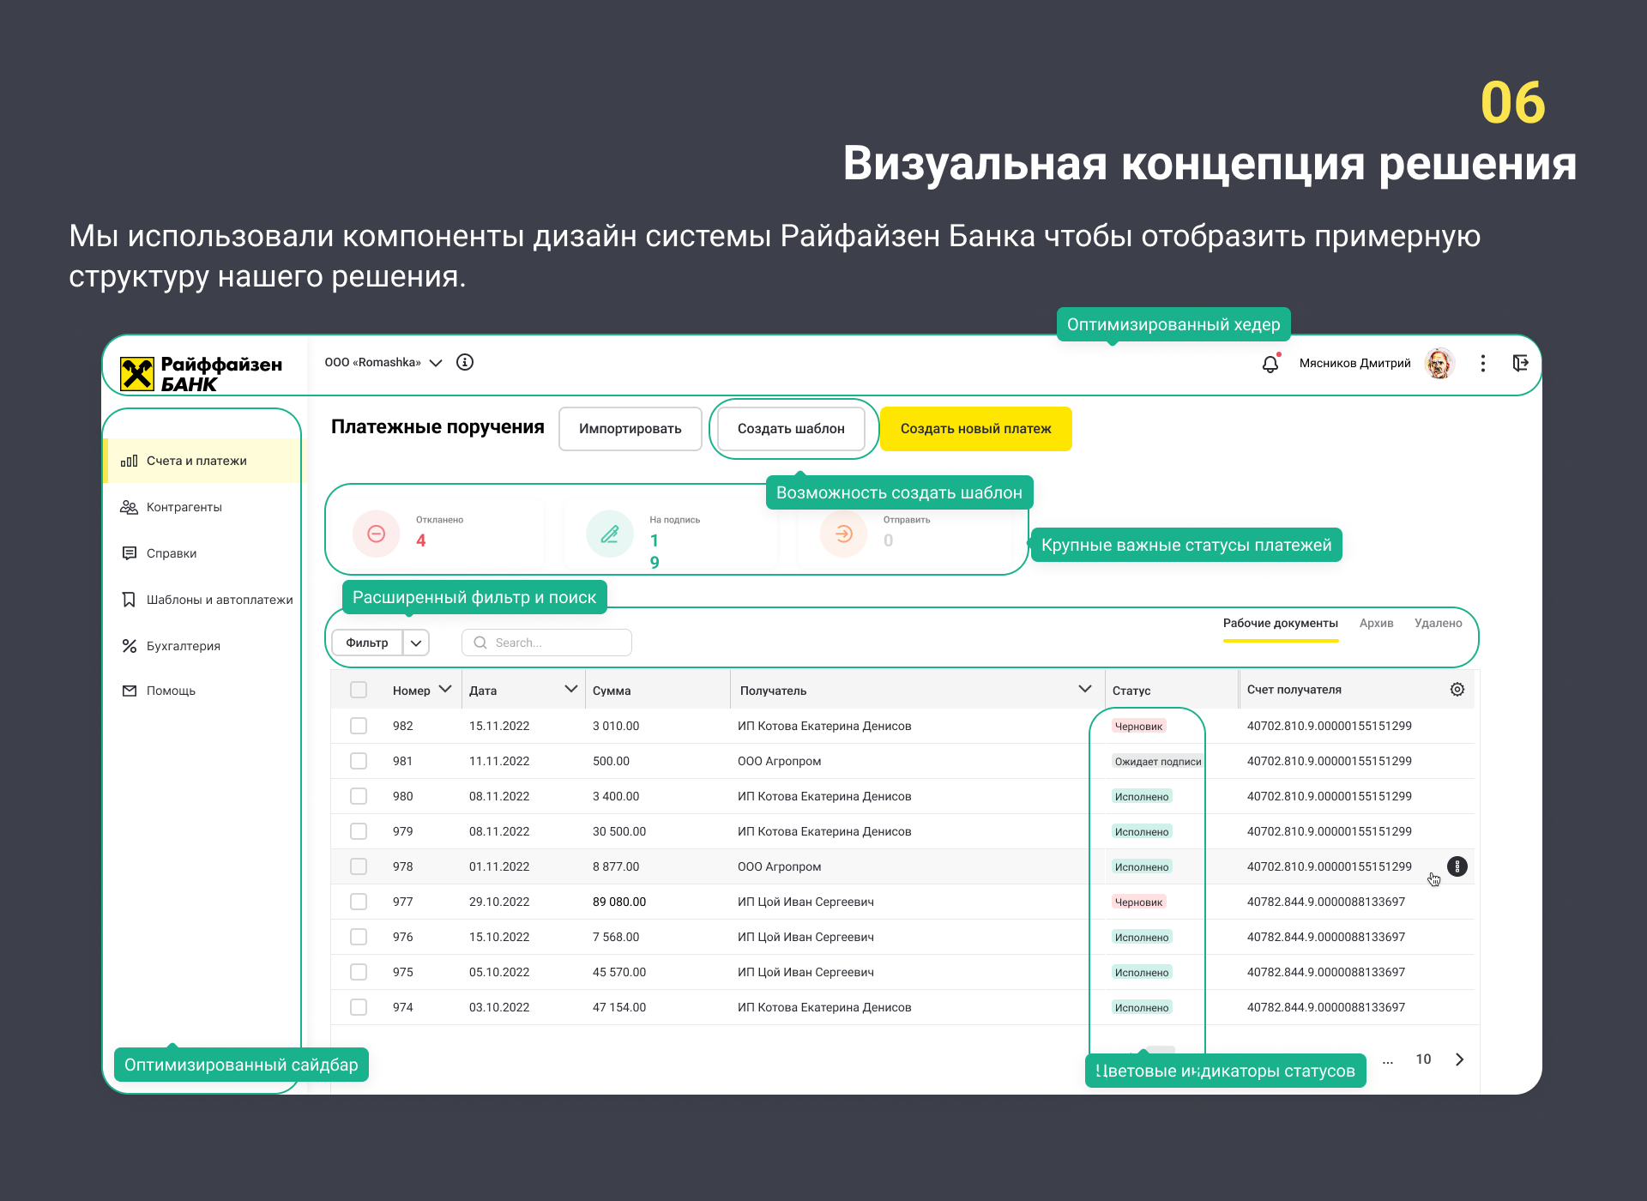Click the pencil icon for signing
Screen dimensions: 1647x1201
(x=609, y=534)
